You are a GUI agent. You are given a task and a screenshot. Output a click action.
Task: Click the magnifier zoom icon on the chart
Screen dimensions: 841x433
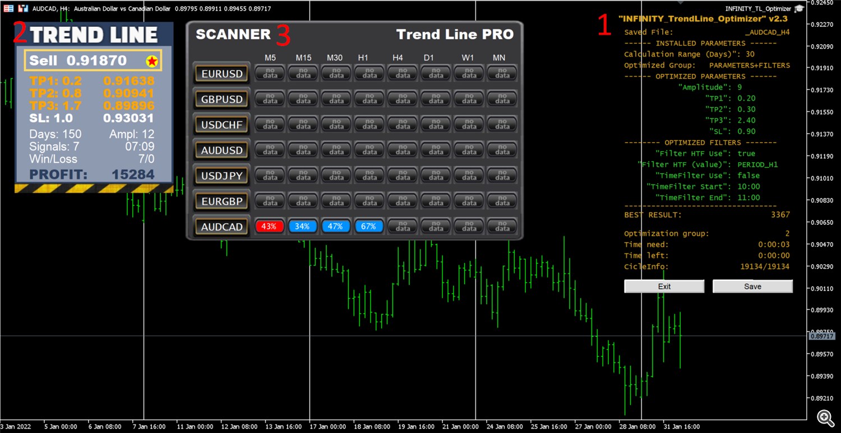[x=824, y=417]
